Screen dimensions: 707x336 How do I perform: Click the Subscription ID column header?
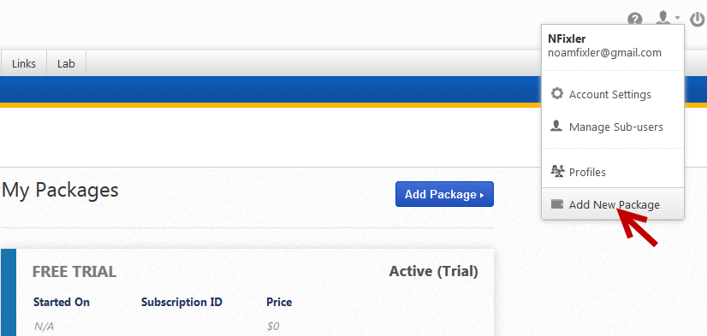(x=181, y=302)
